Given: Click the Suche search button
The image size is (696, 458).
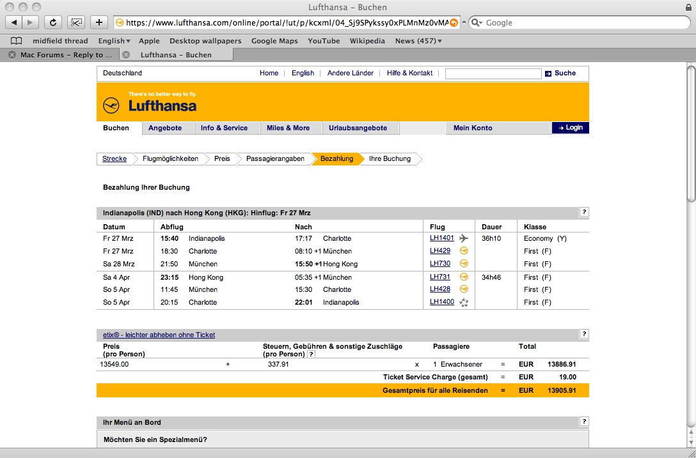Looking at the screenshot, I should pos(565,73).
